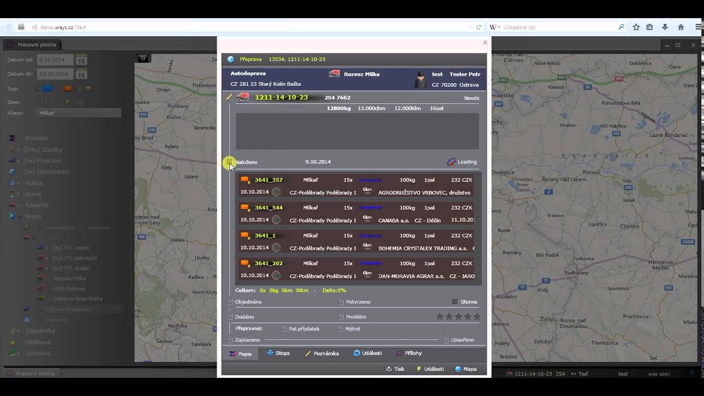Screen dimensions: 704x396
Task: Click the round arrow icon in 3641_357 row
Action: [276, 192]
